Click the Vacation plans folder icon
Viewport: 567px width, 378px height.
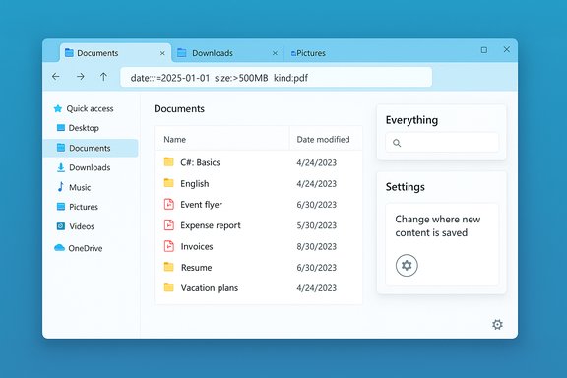pyautogui.click(x=169, y=287)
